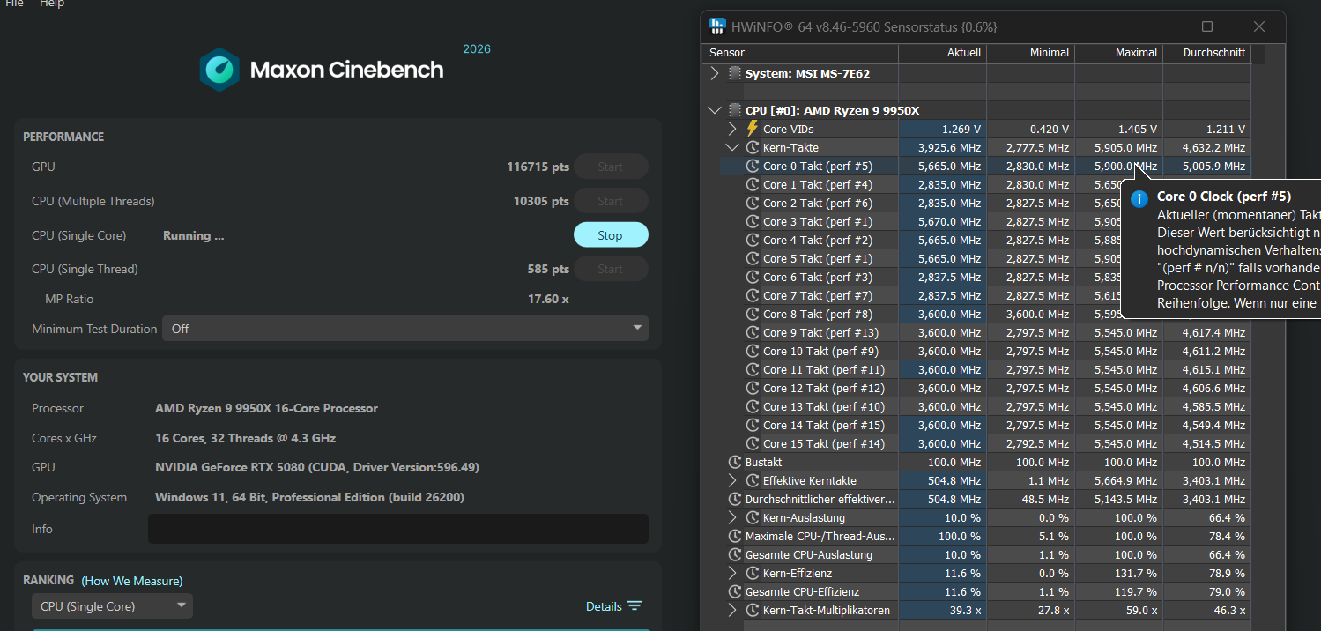The image size is (1321, 631).
Task: Sort by the Aktuell column header
Action: pyautogui.click(x=942, y=53)
